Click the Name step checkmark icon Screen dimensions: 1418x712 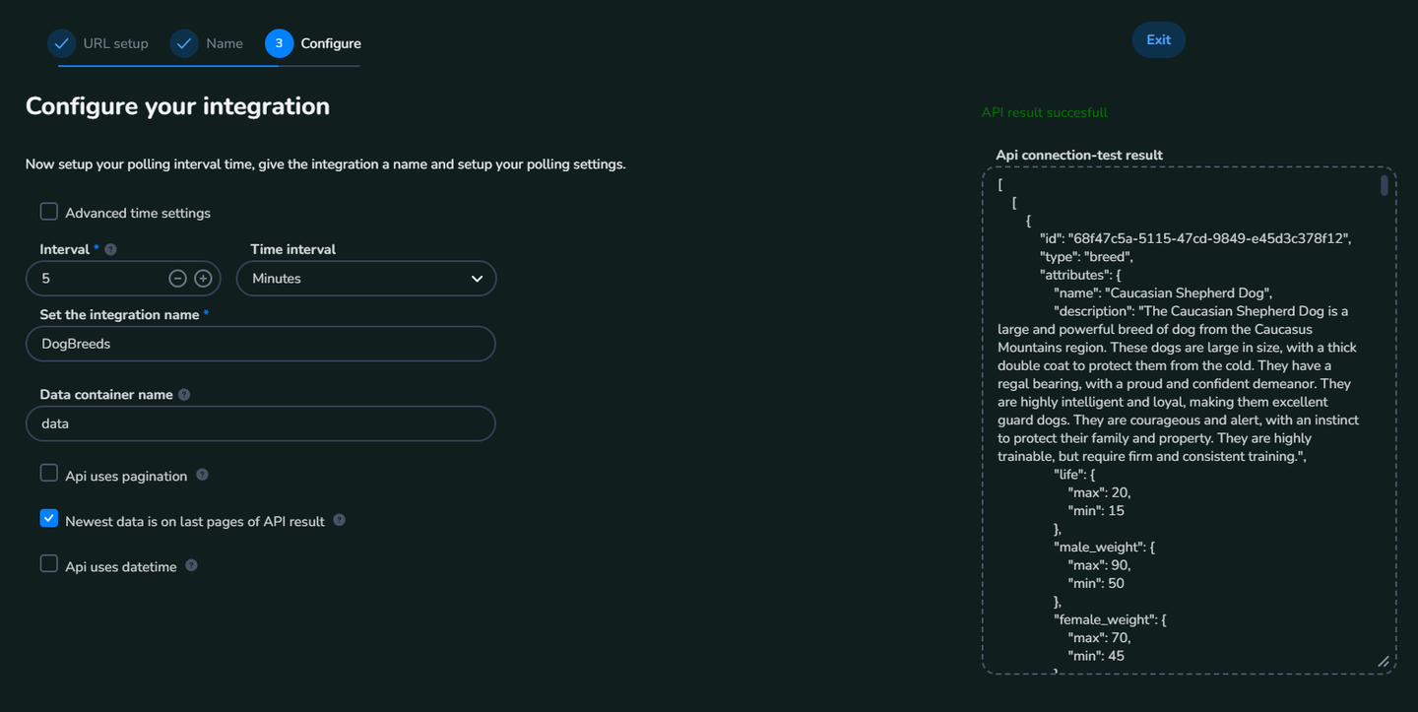[184, 43]
